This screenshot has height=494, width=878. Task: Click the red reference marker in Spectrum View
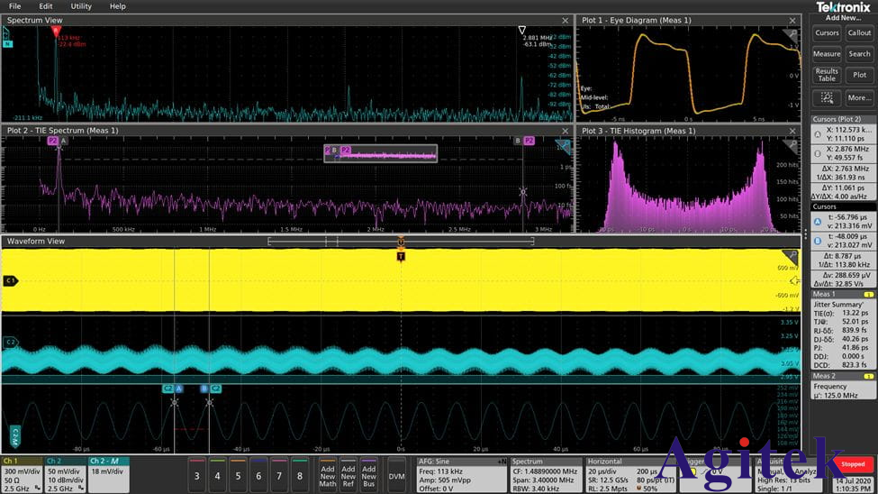click(x=56, y=29)
